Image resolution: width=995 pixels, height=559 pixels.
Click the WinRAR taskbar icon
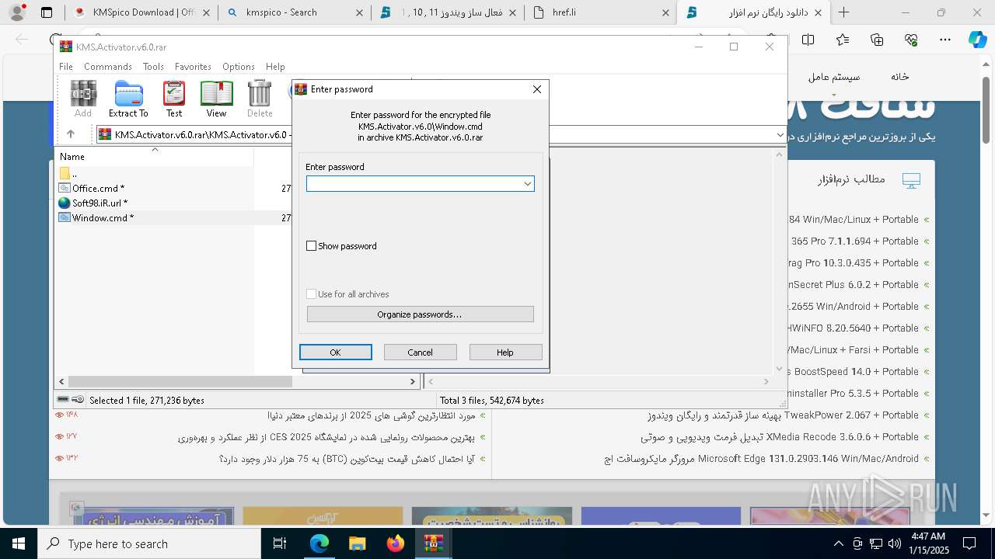pos(433,543)
